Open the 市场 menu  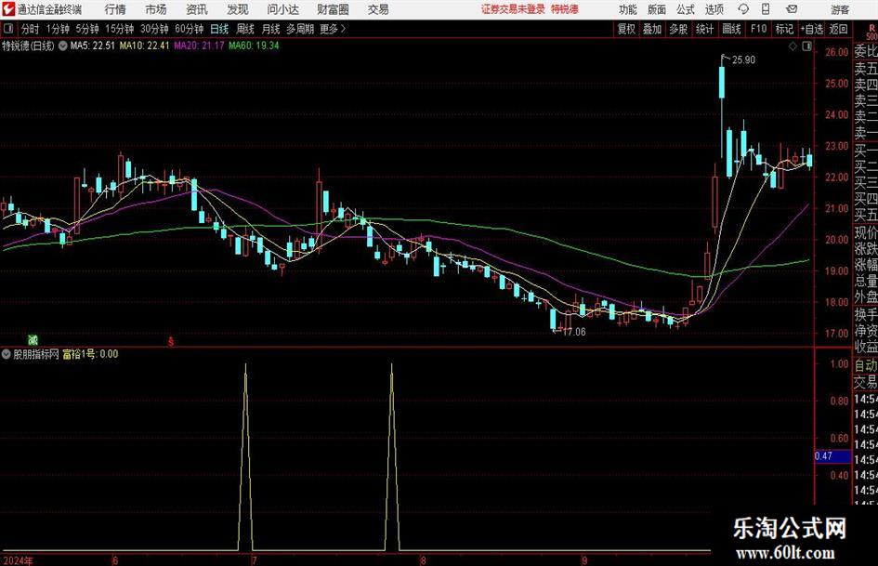pyautogui.click(x=156, y=9)
